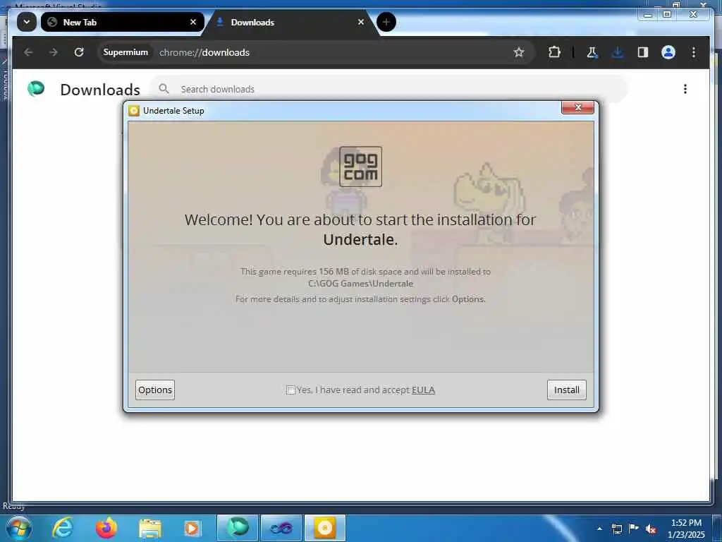Screen dimensions: 722x542
Task: Launch Firefox from the taskbar
Action: pyautogui.click(x=106, y=528)
